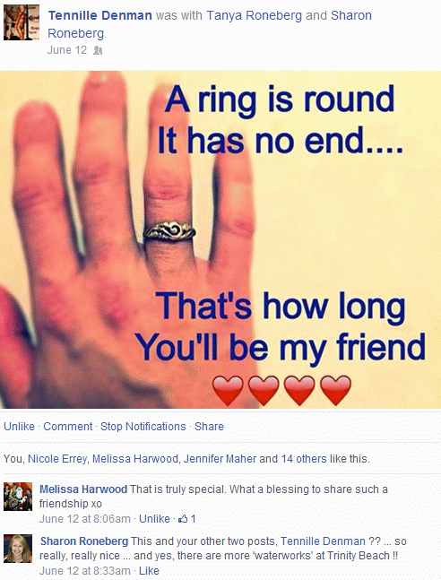Open Tanya Roneberg's tagged profile link
The width and height of the screenshot is (441, 580).
255,15
